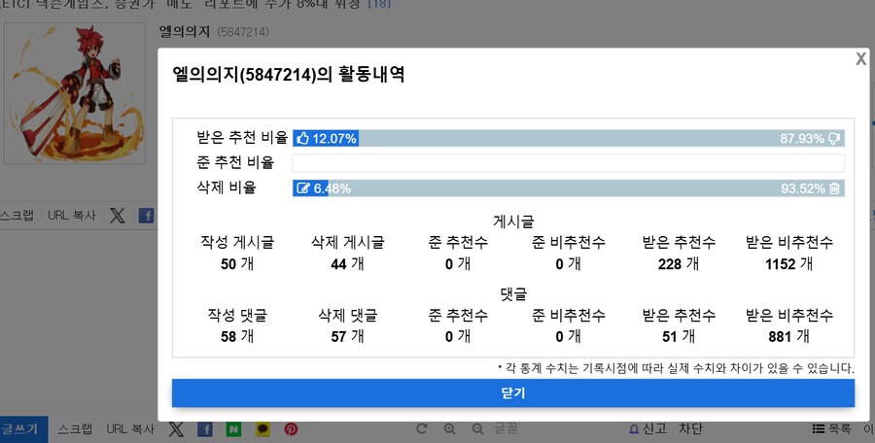Click 스크랩 beside the 글쓰기 button

[75, 429]
